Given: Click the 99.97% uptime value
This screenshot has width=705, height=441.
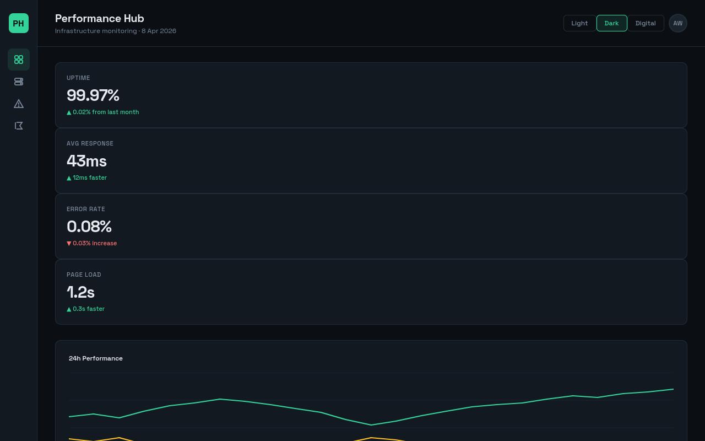Looking at the screenshot, I should [x=93, y=95].
